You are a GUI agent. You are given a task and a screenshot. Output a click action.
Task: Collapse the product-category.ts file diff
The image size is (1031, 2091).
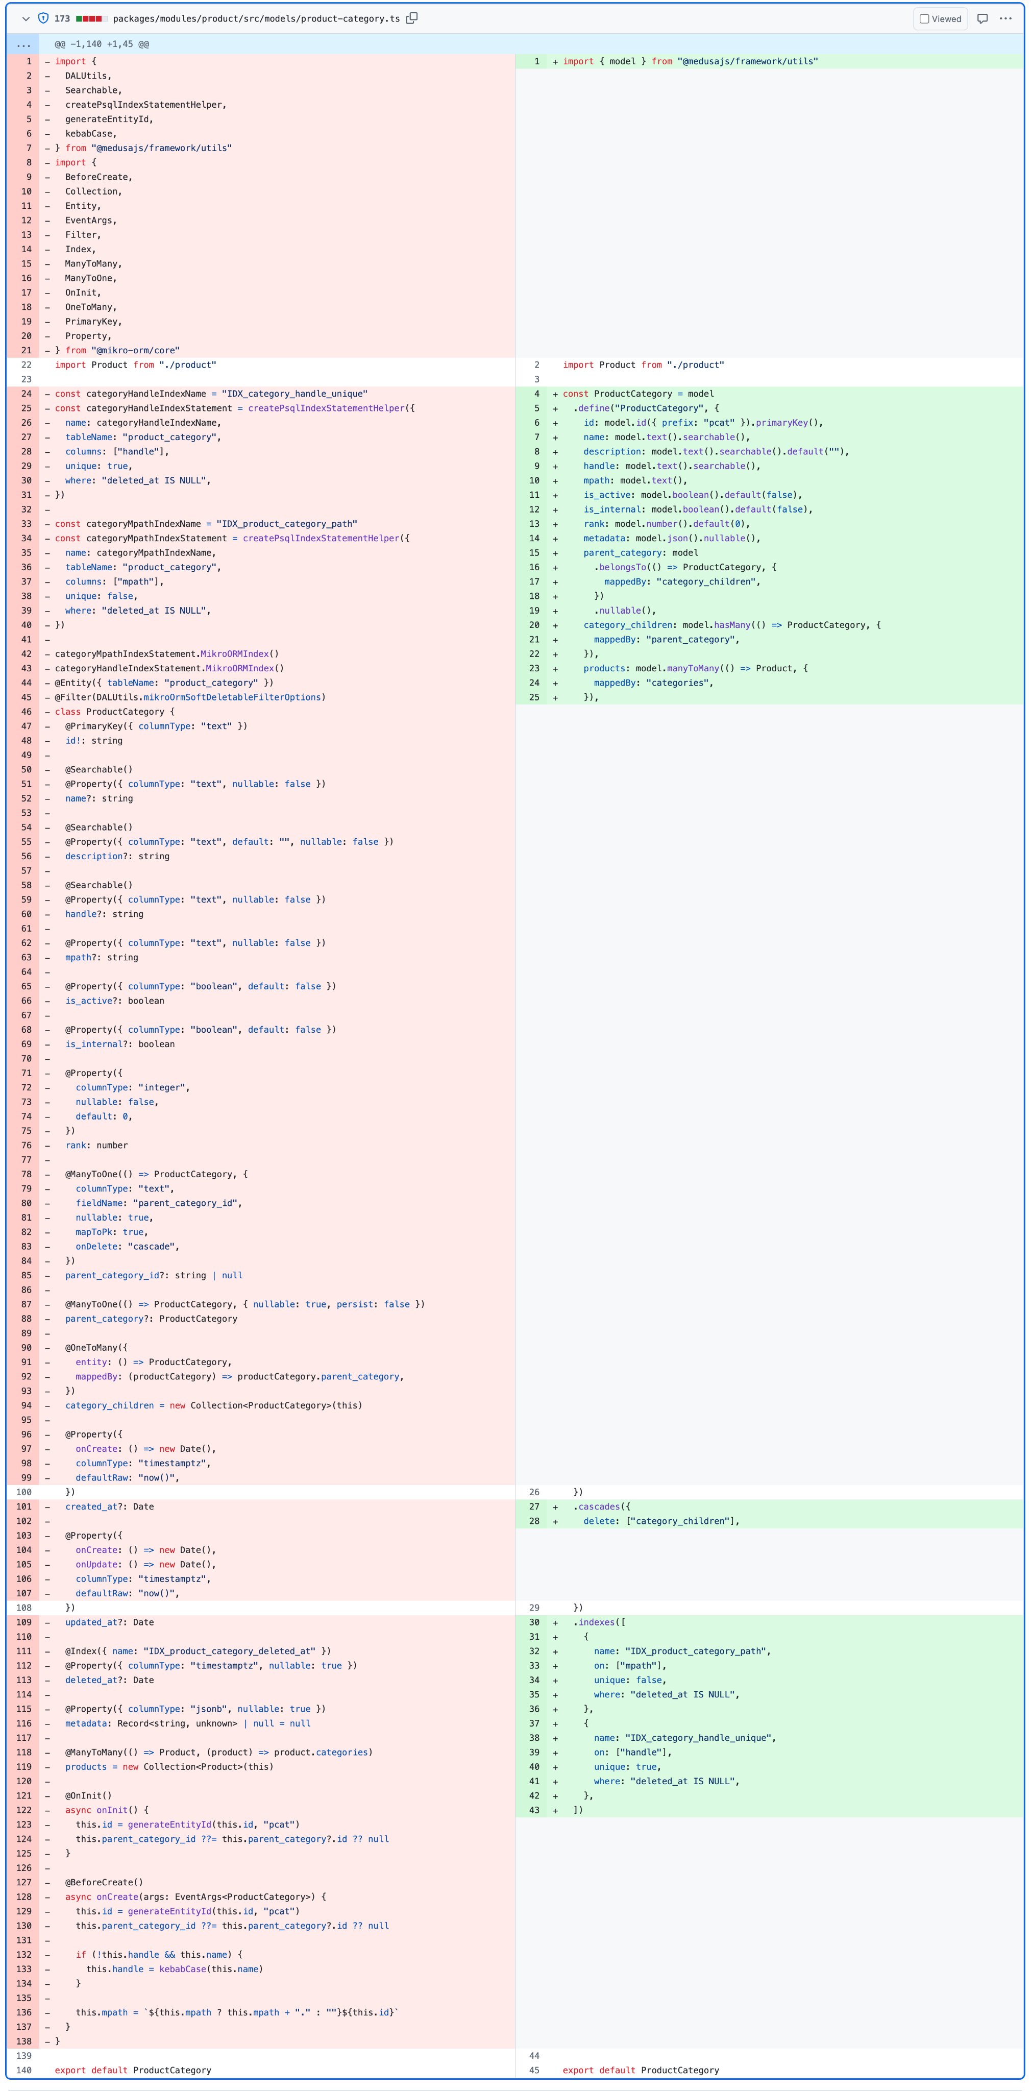tap(26, 18)
